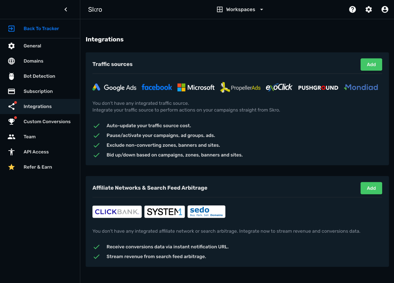
Task: Click the Workspaces grid icon
Action: [x=220, y=9]
